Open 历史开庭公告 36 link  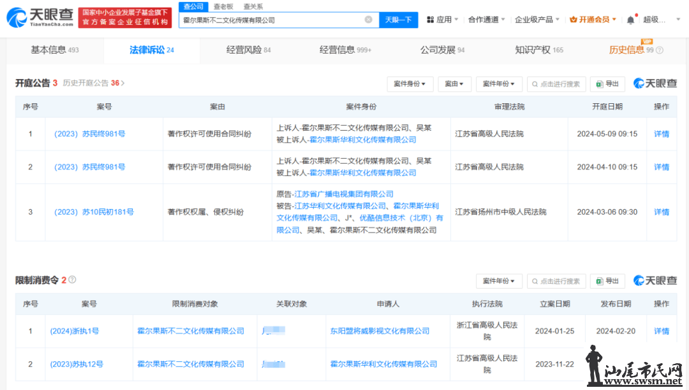click(x=94, y=83)
